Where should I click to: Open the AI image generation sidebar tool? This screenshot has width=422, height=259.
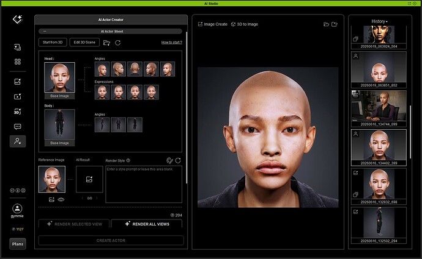pyautogui.click(x=18, y=82)
